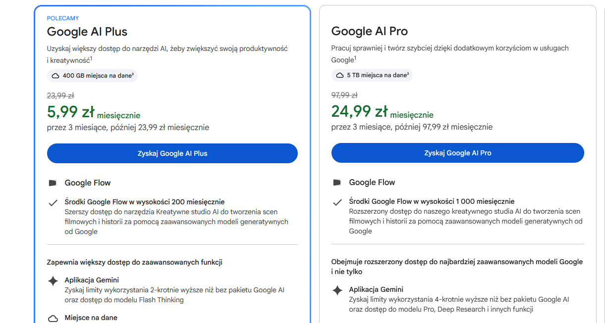Click Gemini sparkle icon in AI Plus card
Image resolution: width=605 pixels, height=323 pixels.
point(53,281)
